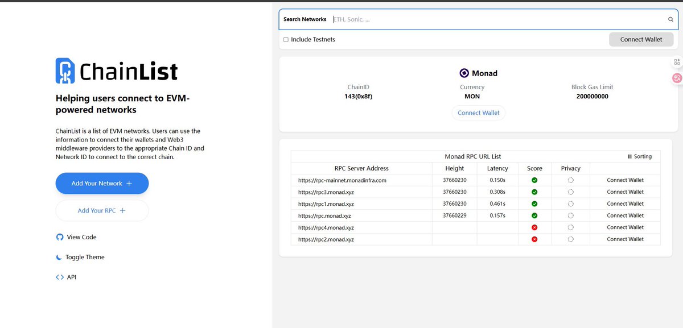Screen dimensions: 683x328
Task: Click privacy circle icon for rpc1.monad.xyz
Action: (570, 204)
